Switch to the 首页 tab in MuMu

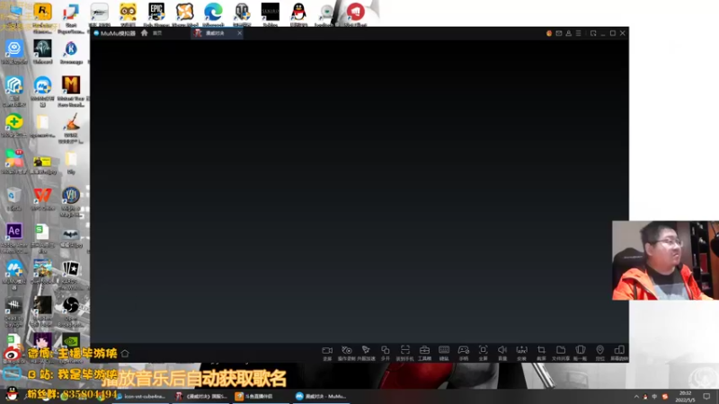point(157,33)
